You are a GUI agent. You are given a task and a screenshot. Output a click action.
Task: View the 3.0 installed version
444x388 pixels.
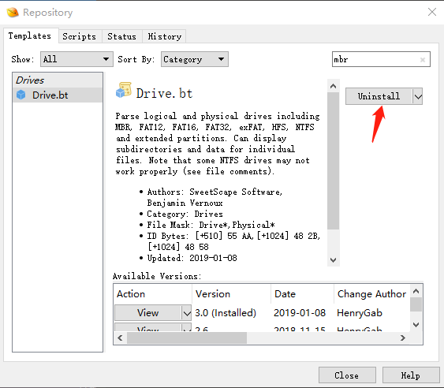click(147, 313)
